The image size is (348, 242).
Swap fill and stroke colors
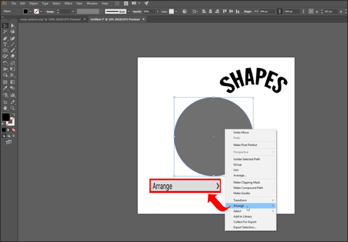[x=13, y=115]
